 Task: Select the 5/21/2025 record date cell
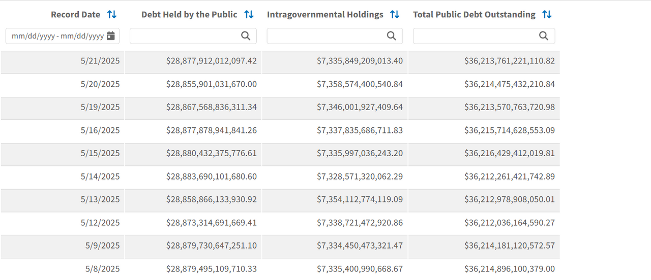coord(100,61)
